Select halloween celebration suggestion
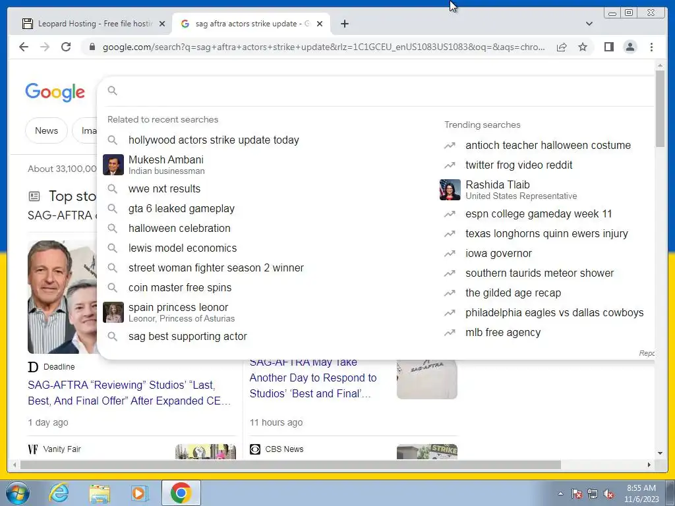Image resolution: width=675 pixels, height=506 pixels. tap(179, 229)
